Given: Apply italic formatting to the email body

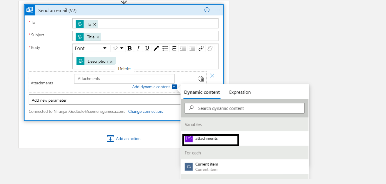Looking at the screenshot, I should click(x=138, y=48).
